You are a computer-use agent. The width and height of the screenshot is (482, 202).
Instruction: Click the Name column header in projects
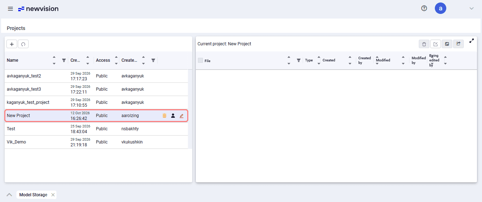(x=13, y=60)
